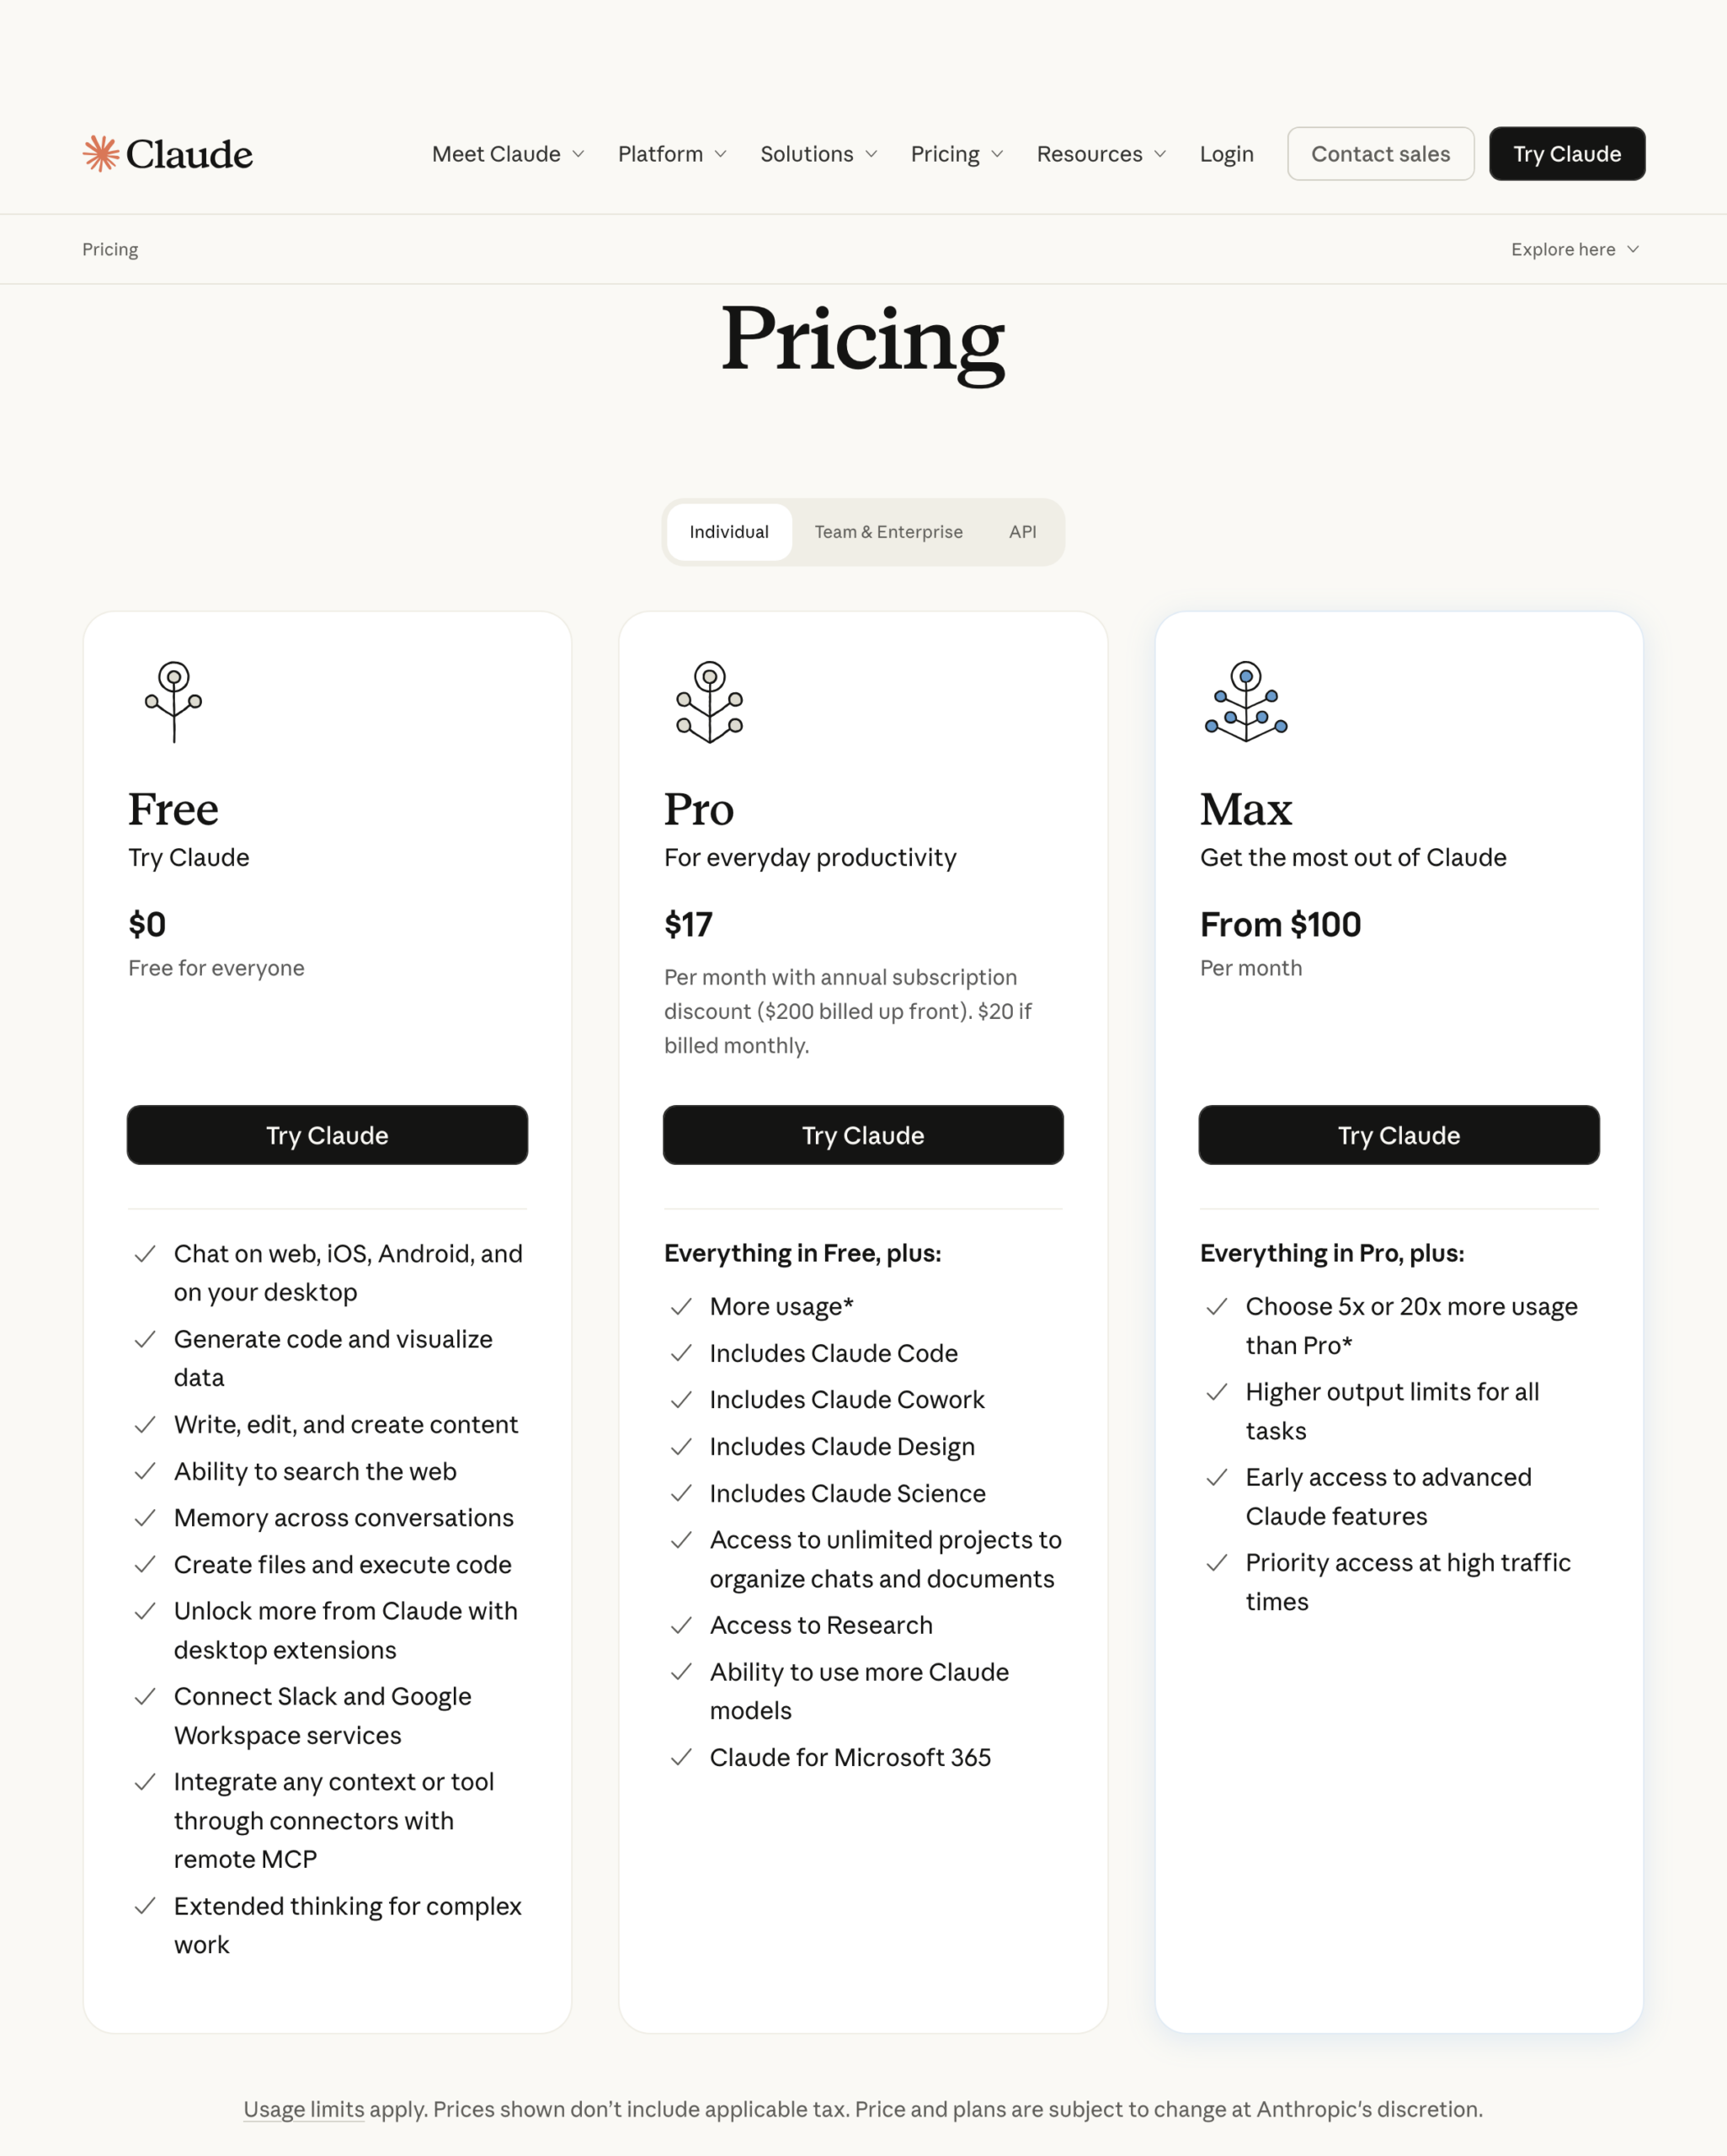Viewport: 1727px width, 2156px height.
Task: Click the Claude starburst logo icon
Action: click(x=101, y=154)
